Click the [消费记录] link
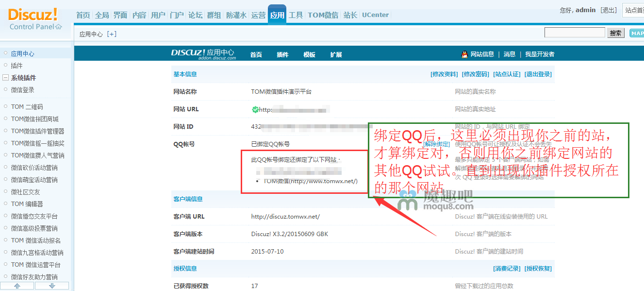The height and width of the screenshot is (291, 644). [x=507, y=269]
